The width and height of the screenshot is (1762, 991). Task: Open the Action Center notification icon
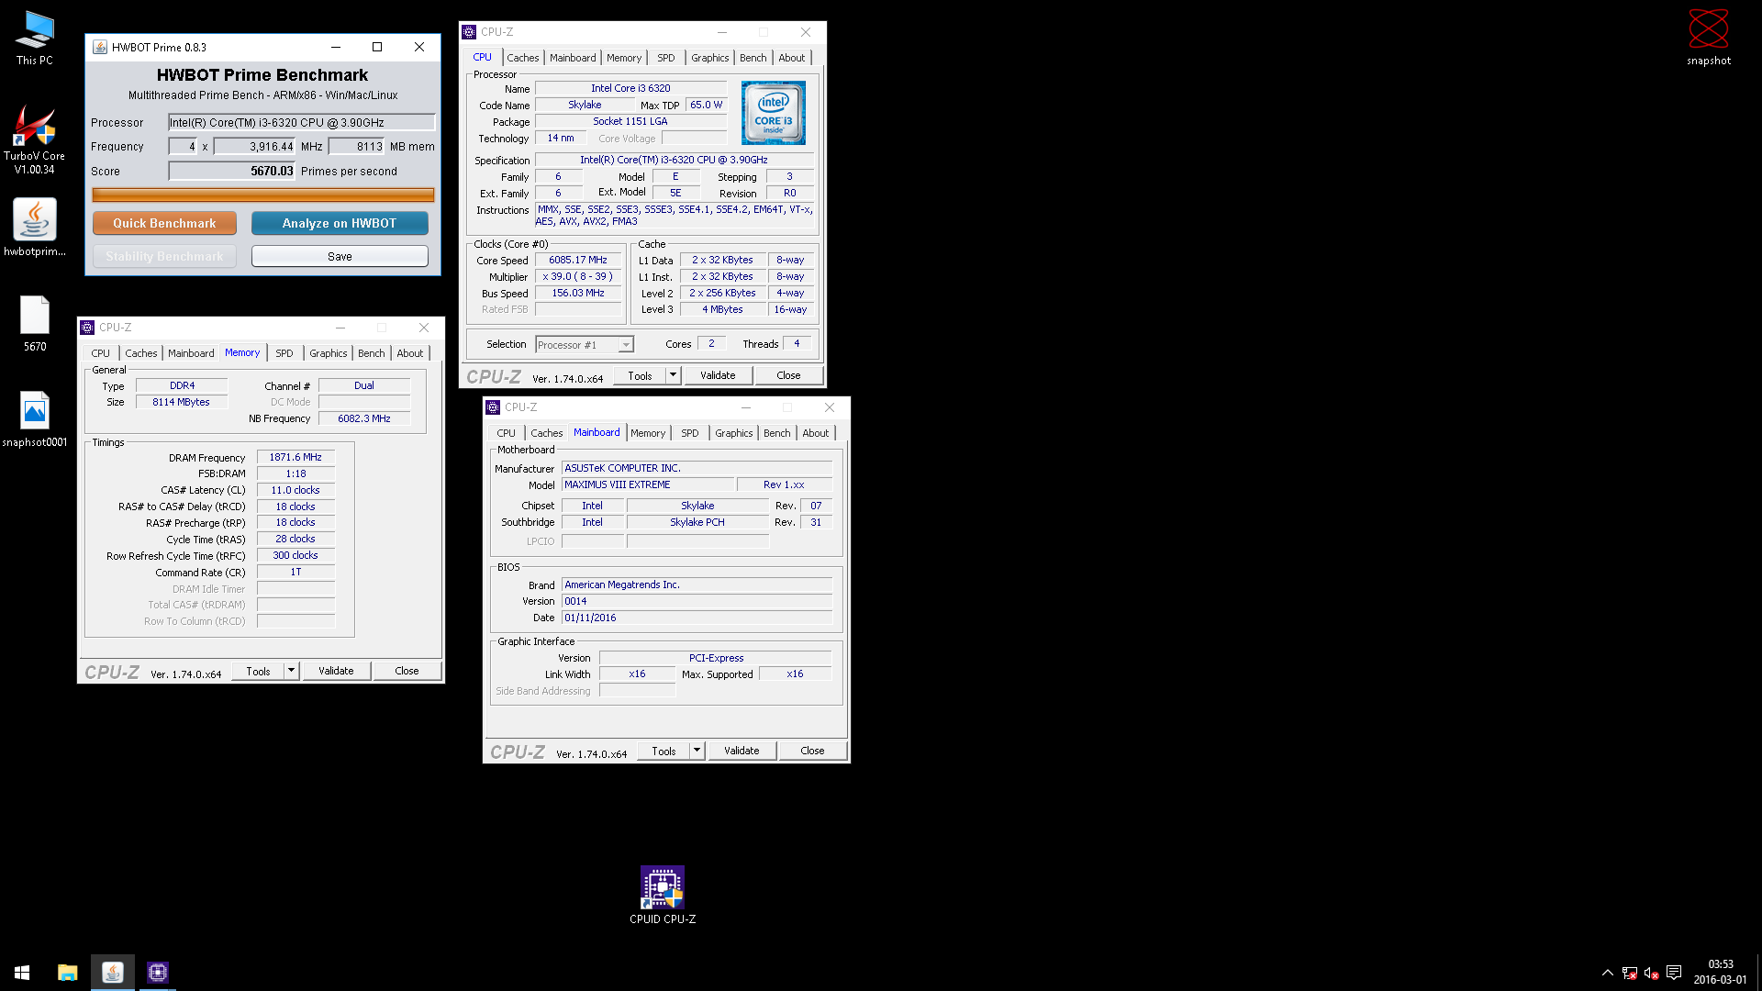click(x=1674, y=973)
